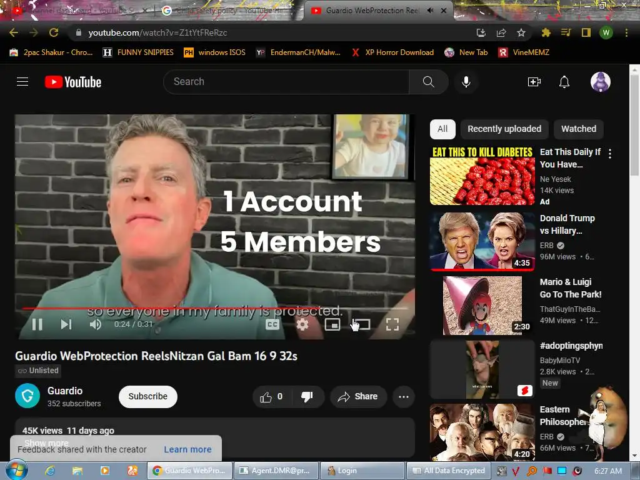Open the Chrome profile W button
The width and height of the screenshot is (640, 480).
click(606, 32)
